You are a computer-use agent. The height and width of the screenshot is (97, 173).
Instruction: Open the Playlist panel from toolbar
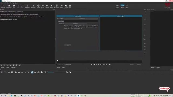(x=43, y=6)
